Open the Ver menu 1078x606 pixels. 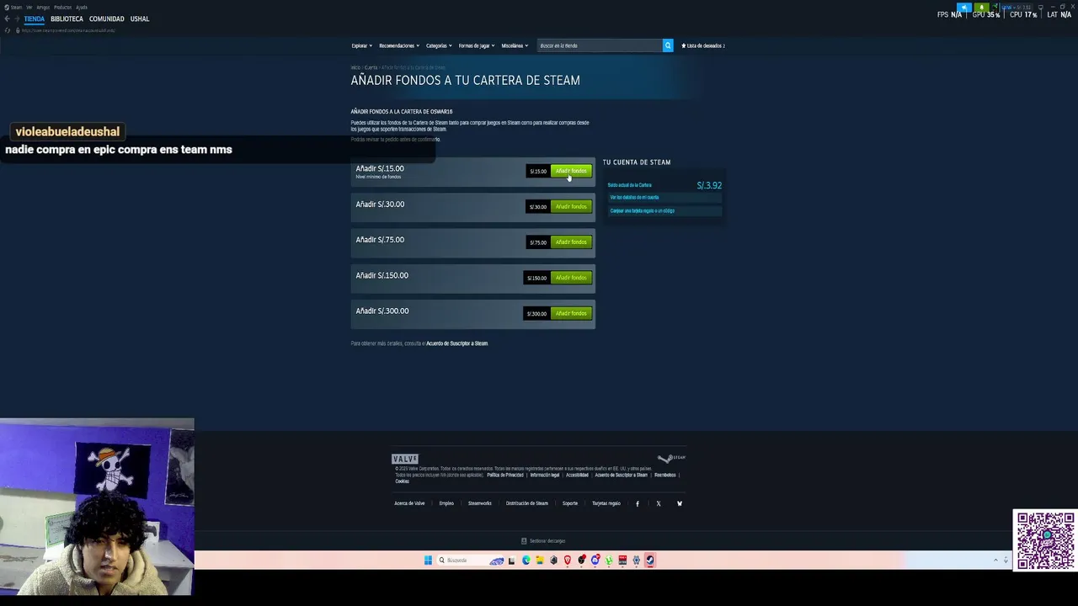coord(29,8)
